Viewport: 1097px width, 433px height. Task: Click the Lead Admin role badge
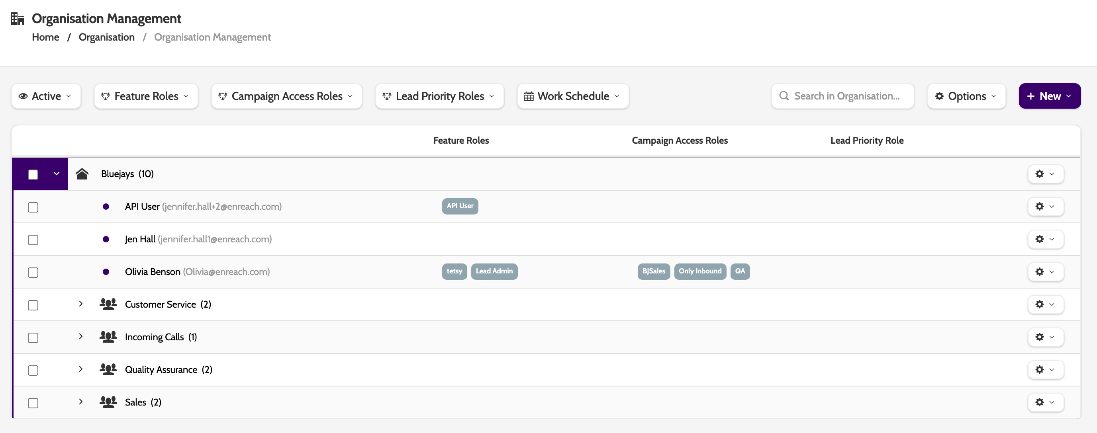pyautogui.click(x=494, y=271)
